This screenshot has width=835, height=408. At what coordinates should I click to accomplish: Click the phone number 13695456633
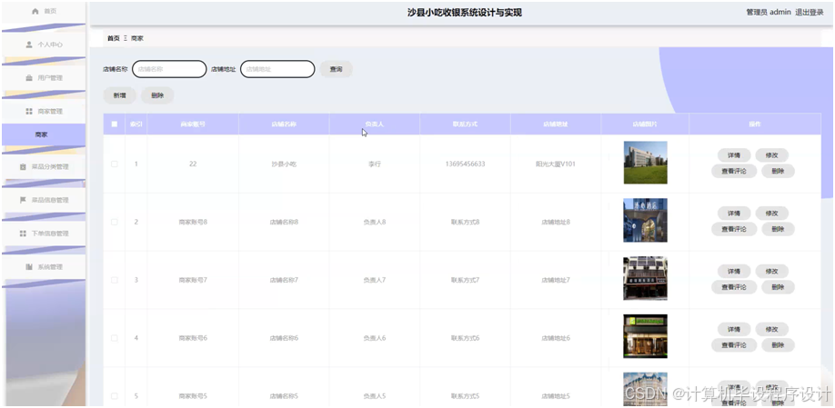[465, 164]
